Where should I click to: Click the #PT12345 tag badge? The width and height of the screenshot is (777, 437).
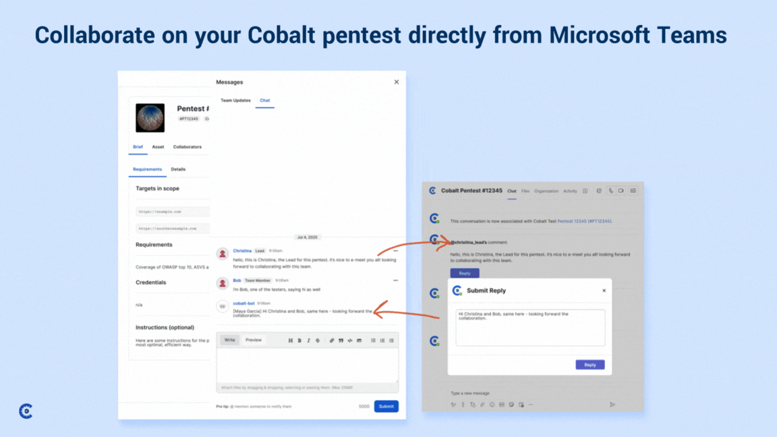pyautogui.click(x=189, y=119)
